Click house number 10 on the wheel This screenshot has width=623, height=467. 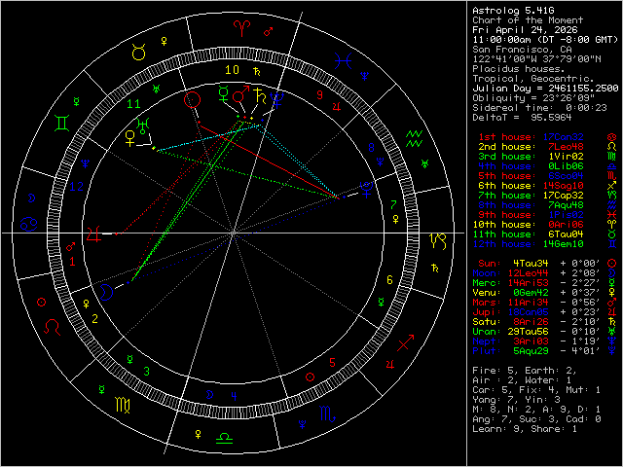point(232,70)
